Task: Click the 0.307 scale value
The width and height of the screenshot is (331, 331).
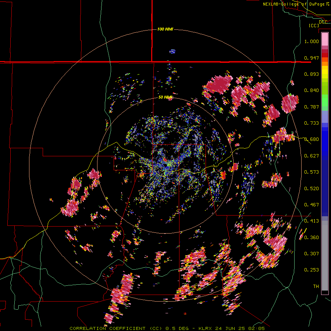Action: tap(312, 254)
